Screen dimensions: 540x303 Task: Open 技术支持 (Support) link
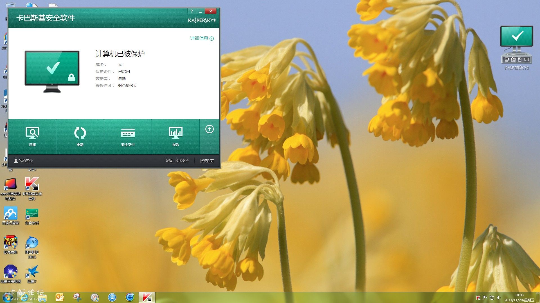(182, 161)
